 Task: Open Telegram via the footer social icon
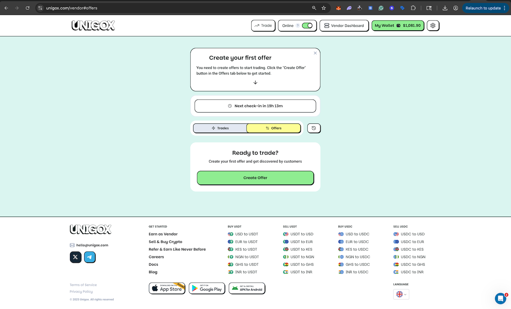point(90,257)
